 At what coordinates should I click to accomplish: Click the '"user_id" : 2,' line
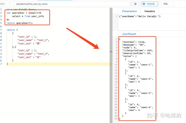[27, 50]
